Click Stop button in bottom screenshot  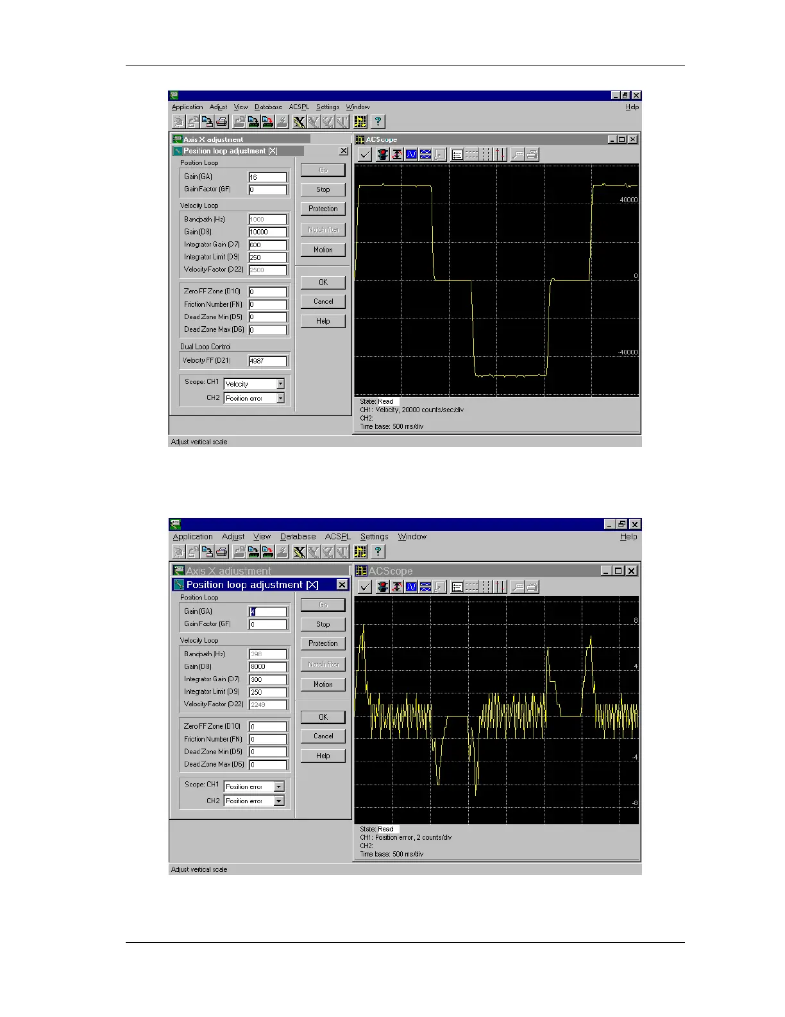coord(323,624)
